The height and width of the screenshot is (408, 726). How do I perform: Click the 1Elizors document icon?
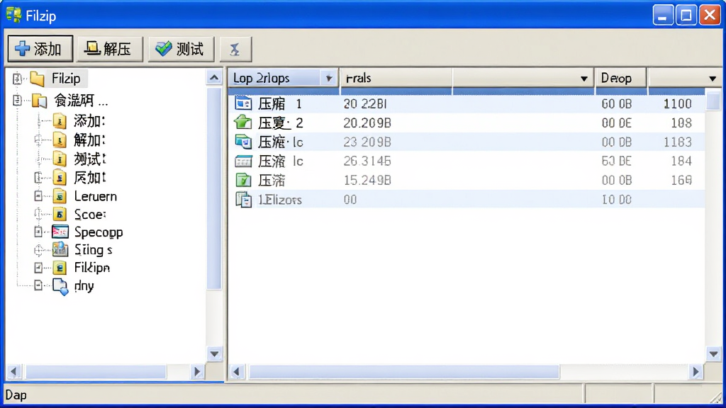[244, 199]
